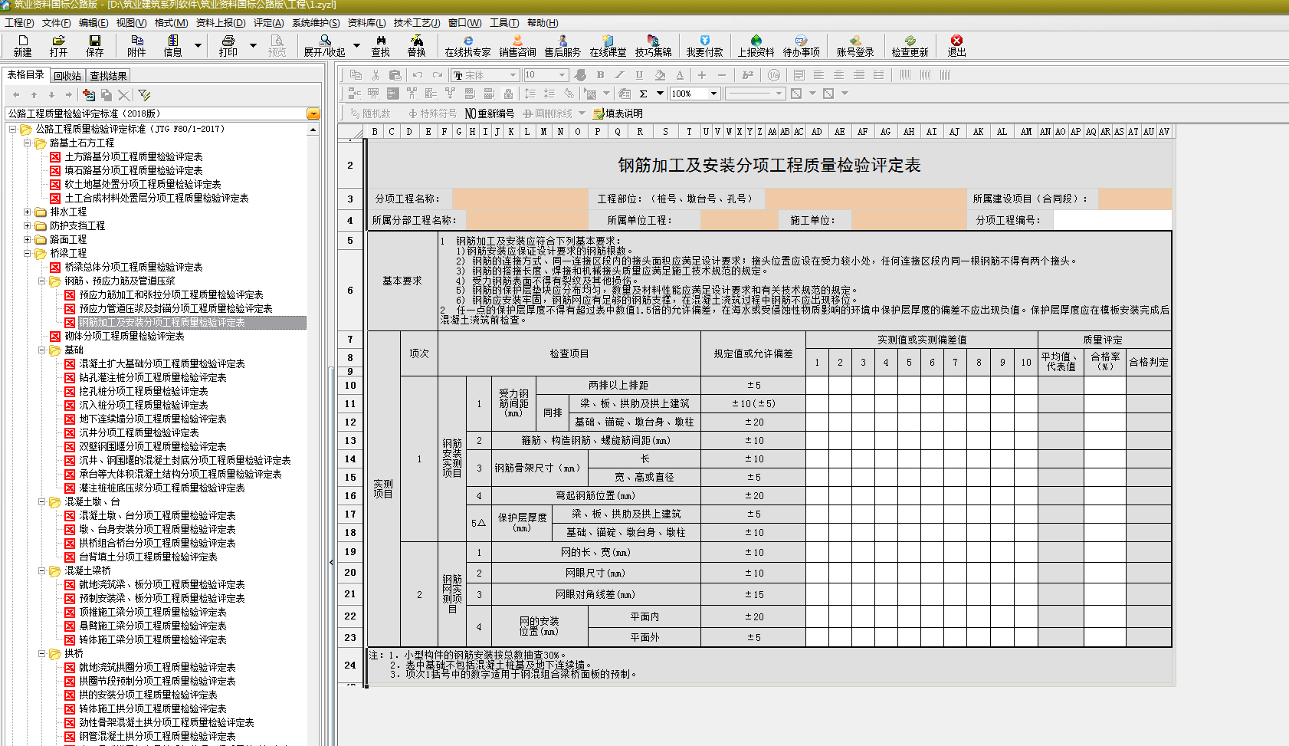The image size is (1289, 746).
Task: Open 销售咨询 sales consultation
Action: coord(517,46)
